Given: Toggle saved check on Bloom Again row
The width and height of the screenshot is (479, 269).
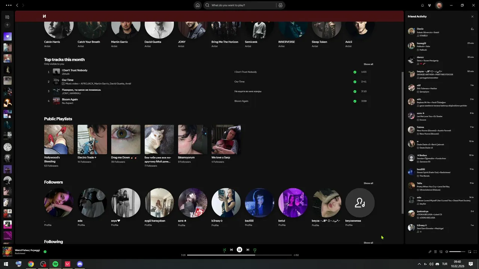Looking at the screenshot, I should pyautogui.click(x=355, y=101).
